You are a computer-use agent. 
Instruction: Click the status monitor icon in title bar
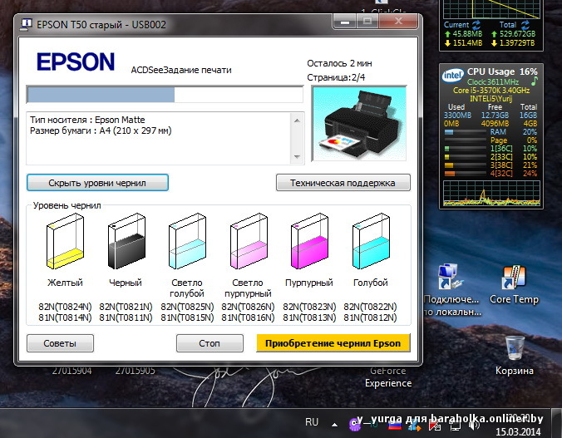[26, 24]
